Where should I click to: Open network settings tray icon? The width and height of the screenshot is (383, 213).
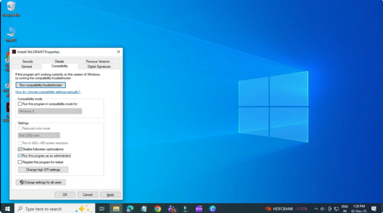(336, 209)
